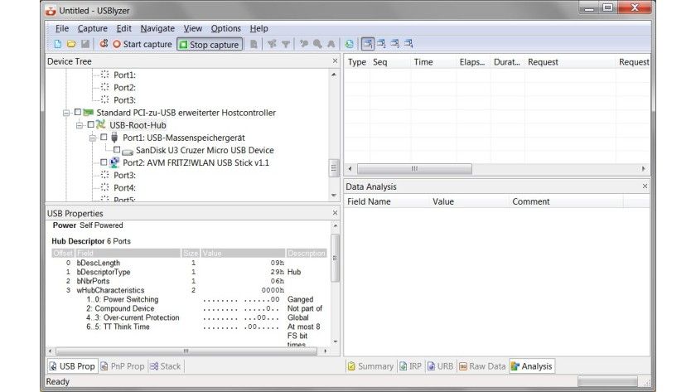
Task: Tick the Port2 AVM FRITZ!WLAN checkbox
Action: [x=104, y=162]
